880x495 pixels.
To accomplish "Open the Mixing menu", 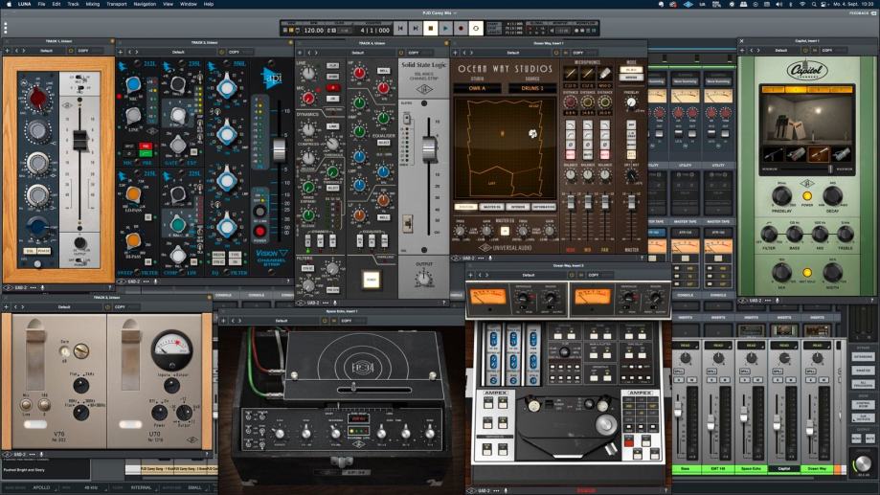I will [92, 4].
